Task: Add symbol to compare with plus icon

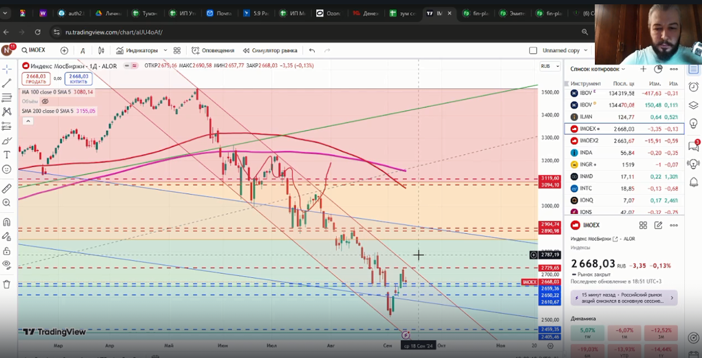Action: point(64,51)
